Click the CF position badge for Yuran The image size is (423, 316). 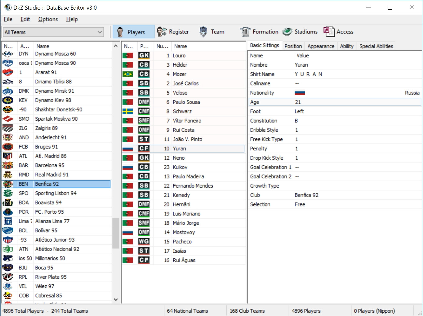click(144, 149)
